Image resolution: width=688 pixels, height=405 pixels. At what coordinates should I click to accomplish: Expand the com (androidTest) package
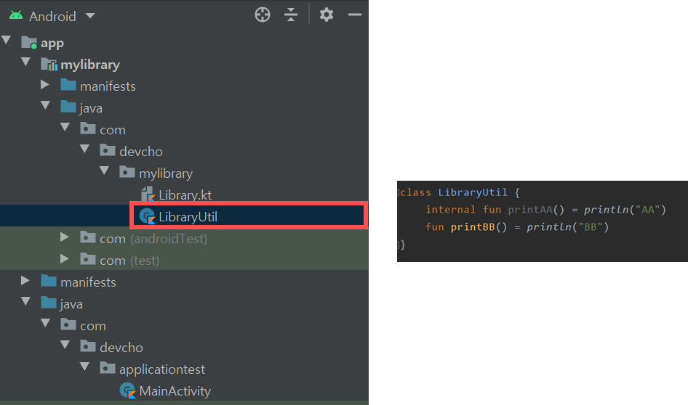(65, 237)
